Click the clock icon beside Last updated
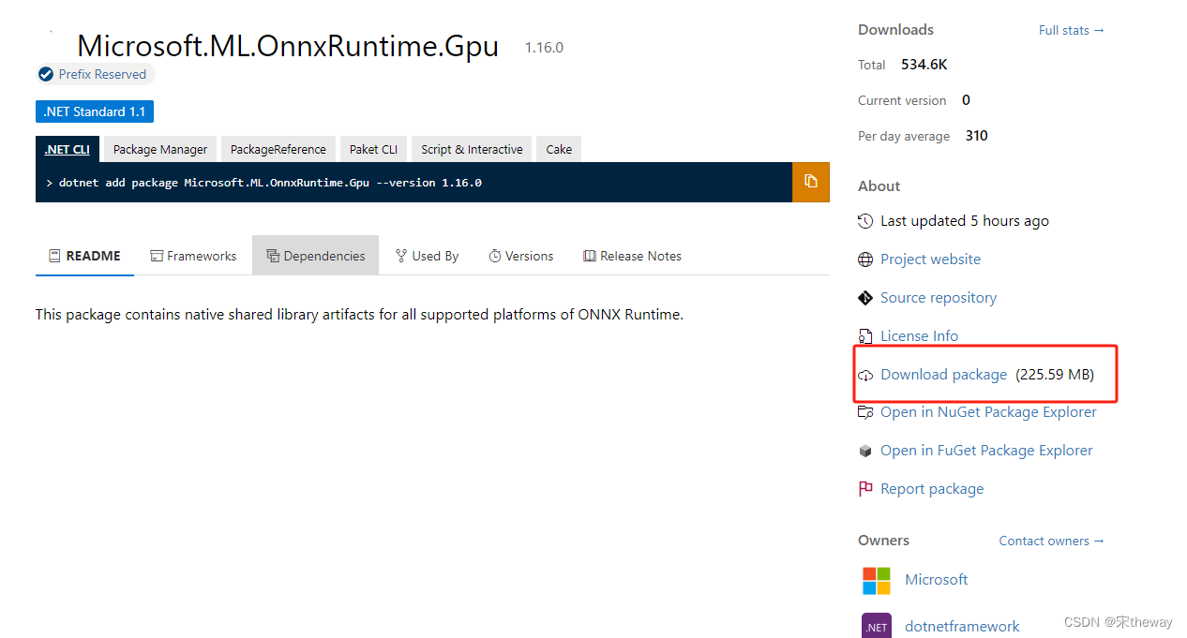Screen dimensions: 1187x638 865,221
